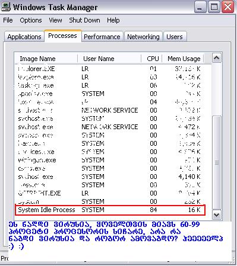The image size is (237, 266).
Task: Switch to the Performance tab
Action: [102, 37]
